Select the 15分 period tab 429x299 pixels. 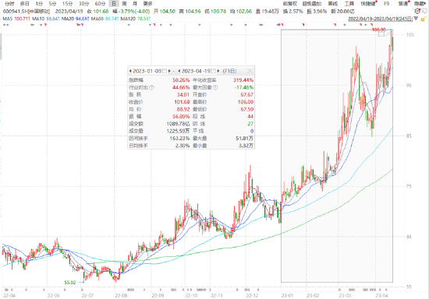[x=67, y=4]
